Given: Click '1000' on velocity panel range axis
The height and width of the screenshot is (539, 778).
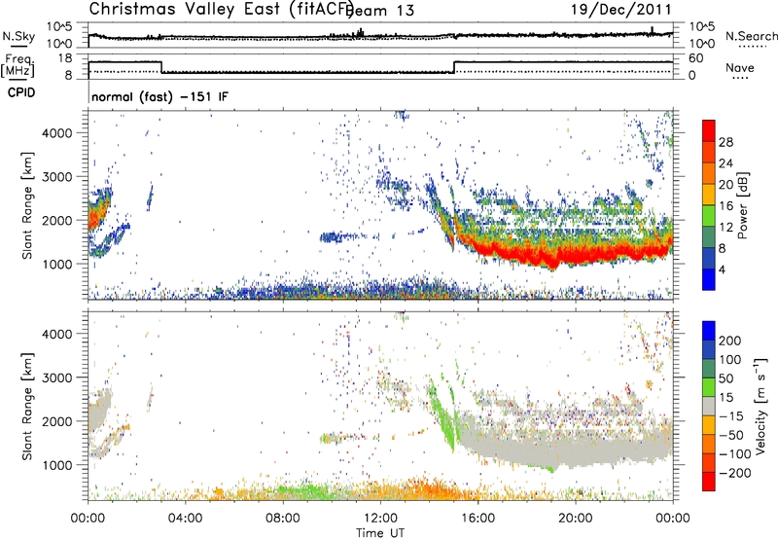Looking at the screenshot, I should tap(57, 465).
